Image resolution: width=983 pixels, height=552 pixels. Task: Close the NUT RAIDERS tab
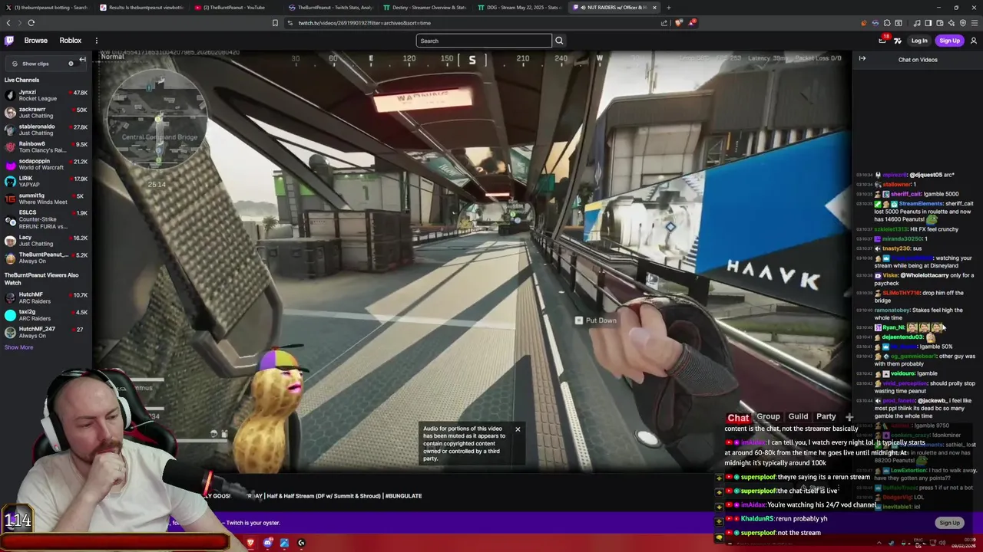pyautogui.click(x=654, y=8)
